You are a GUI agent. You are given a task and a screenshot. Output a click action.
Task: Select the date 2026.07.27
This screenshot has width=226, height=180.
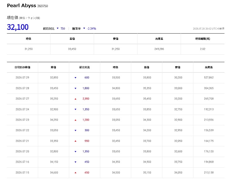tap(22, 99)
